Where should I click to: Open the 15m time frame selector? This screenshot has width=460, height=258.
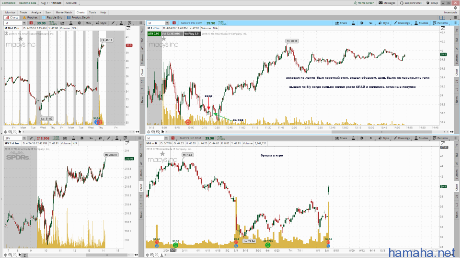88,23
